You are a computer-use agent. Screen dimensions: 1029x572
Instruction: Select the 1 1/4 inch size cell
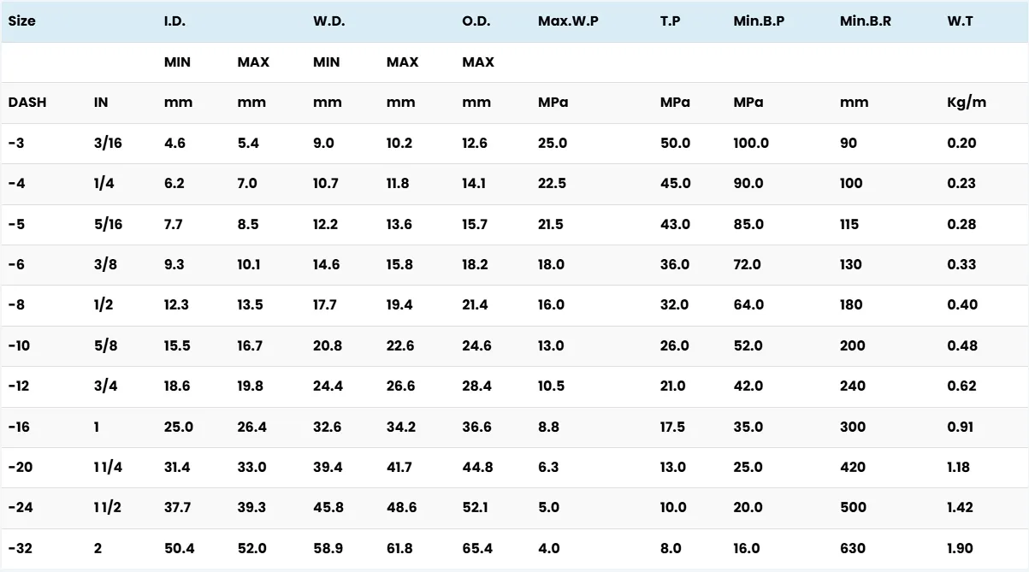[x=108, y=467]
